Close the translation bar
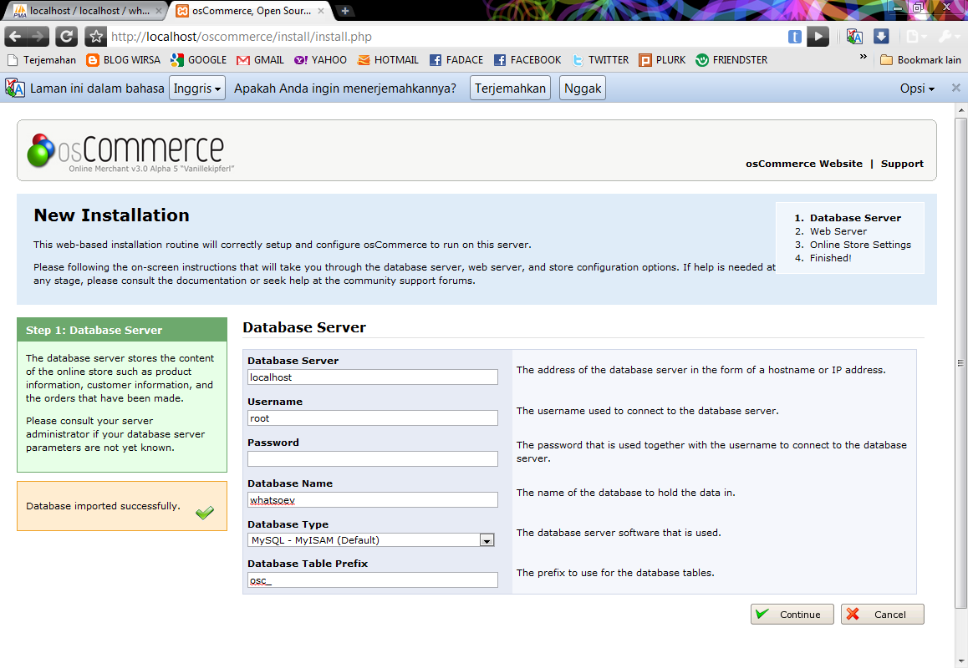This screenshot has width=968, height=668. point(955,88)
